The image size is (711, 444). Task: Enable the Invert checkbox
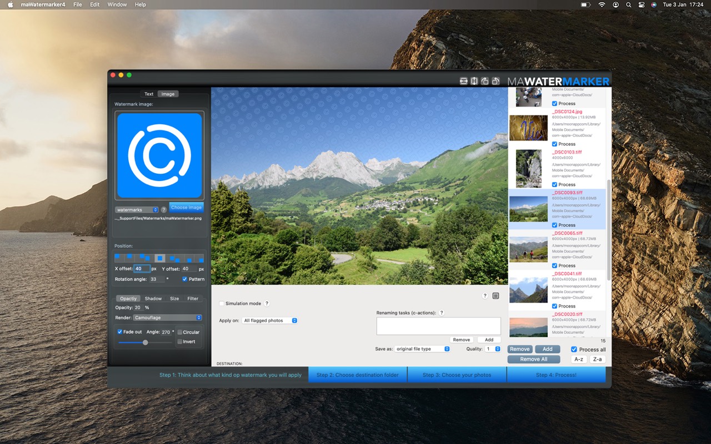pyautogui.click(x=179, y=342)
